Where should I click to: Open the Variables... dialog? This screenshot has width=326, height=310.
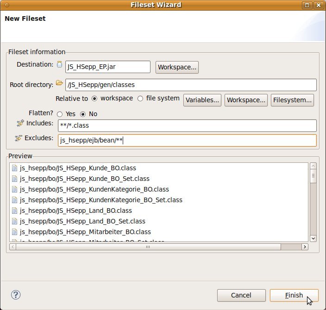[202, 100]
